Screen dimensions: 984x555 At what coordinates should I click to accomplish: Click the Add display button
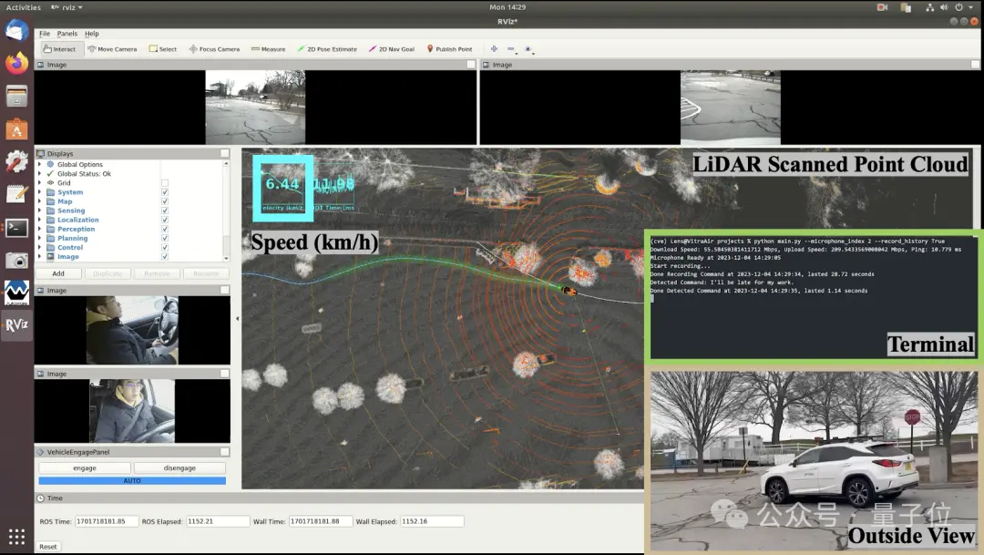point(58,273)
